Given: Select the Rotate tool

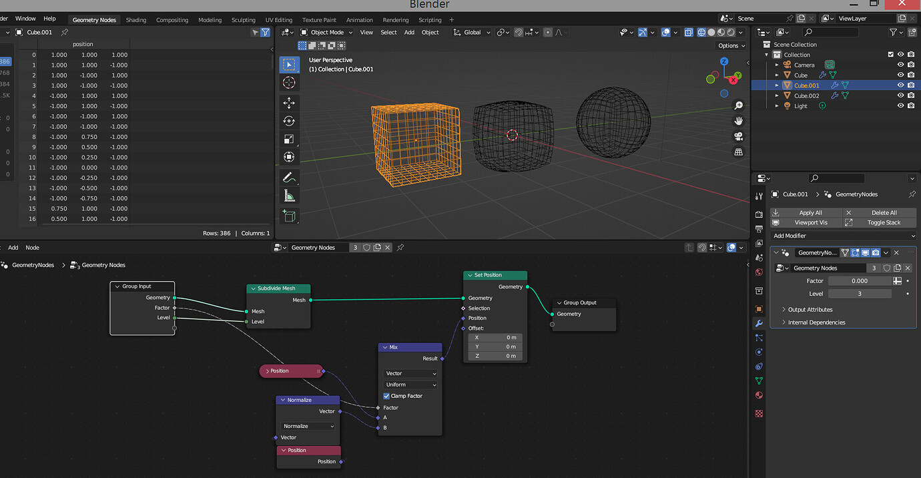Looking at the screenshot, I should [289, 121].
